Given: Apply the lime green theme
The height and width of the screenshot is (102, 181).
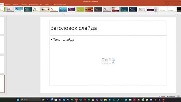Looking at the screenshot, I should pos(80,9).
